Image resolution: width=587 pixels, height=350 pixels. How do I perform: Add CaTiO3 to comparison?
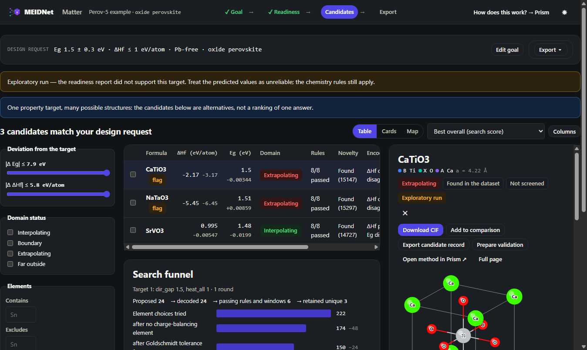[476, 230]
